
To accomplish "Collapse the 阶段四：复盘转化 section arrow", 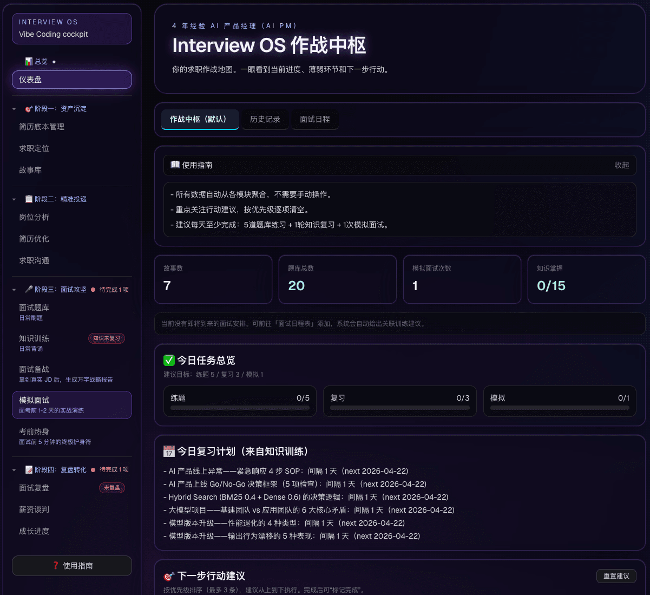I will 14,470.
